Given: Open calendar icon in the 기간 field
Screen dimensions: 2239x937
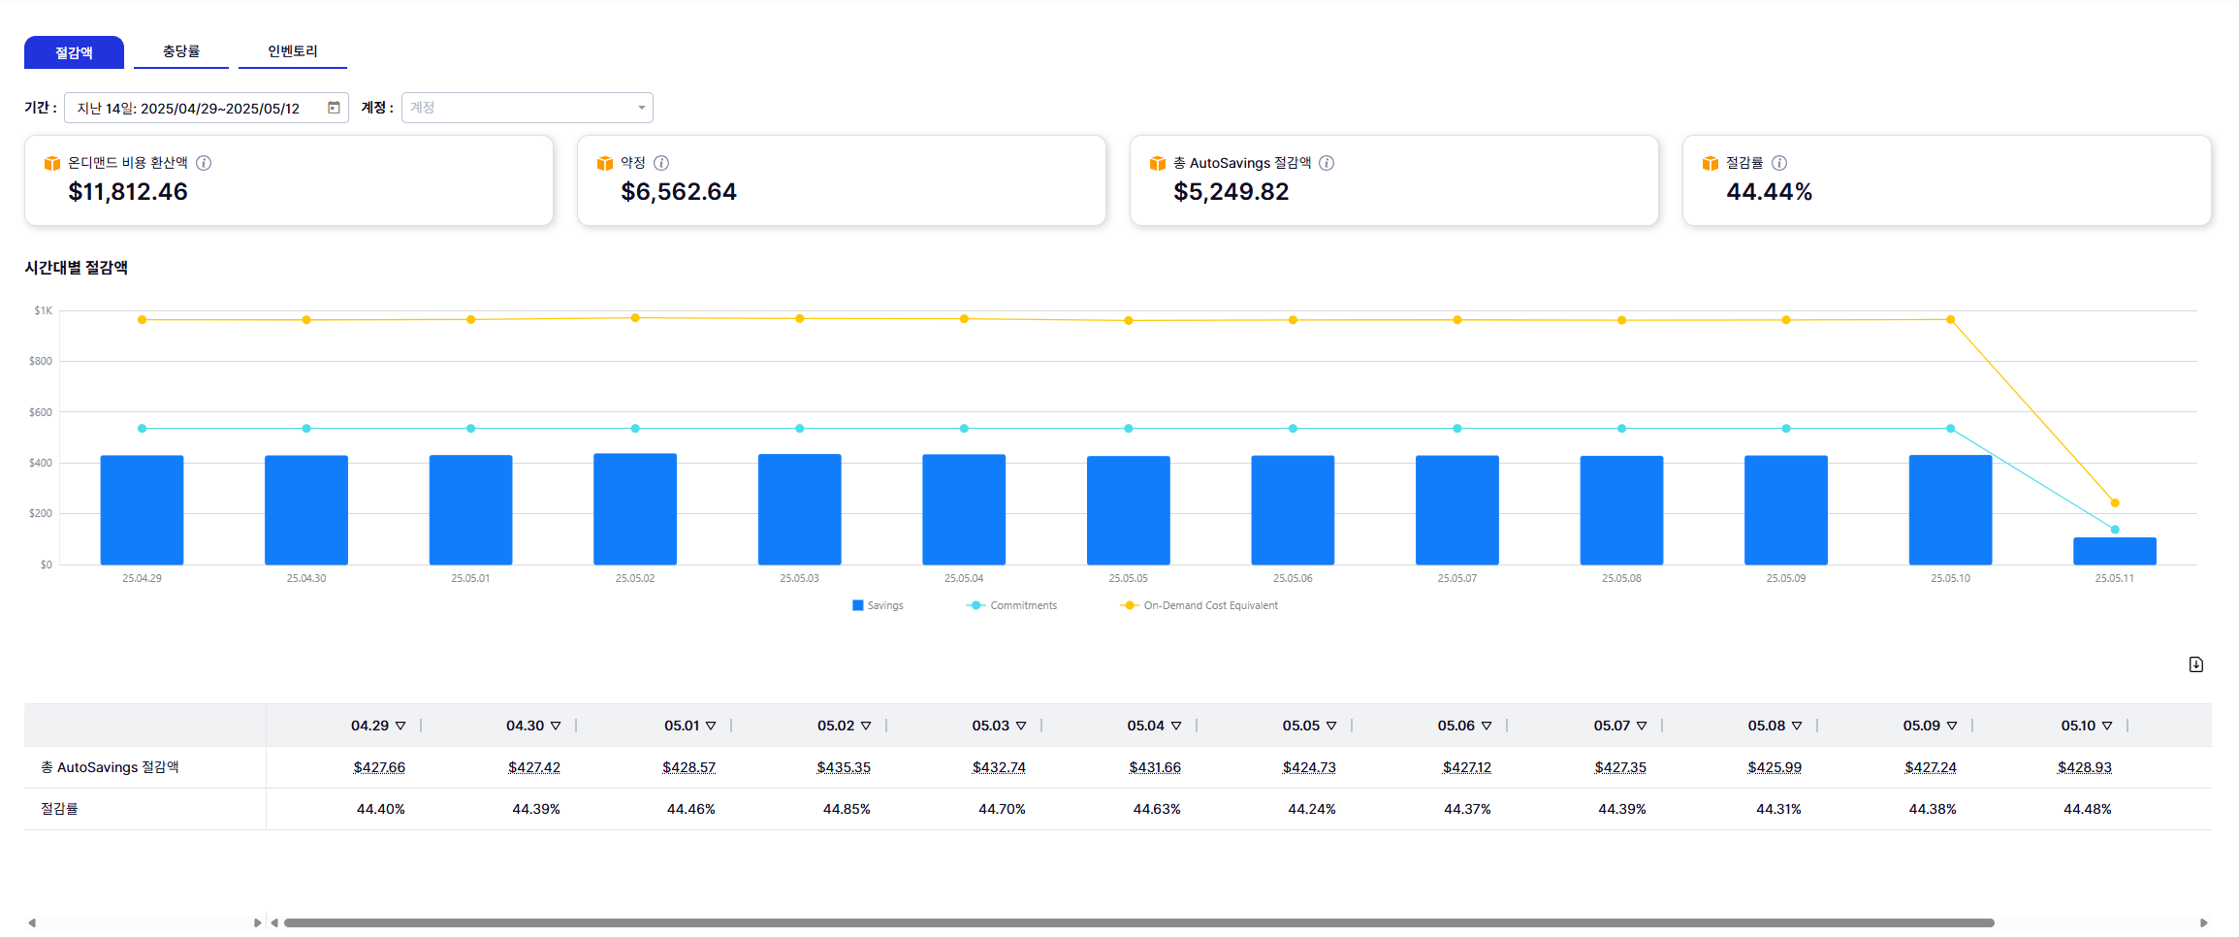Looking at the screenshot, I should click(x=334, y=108).
